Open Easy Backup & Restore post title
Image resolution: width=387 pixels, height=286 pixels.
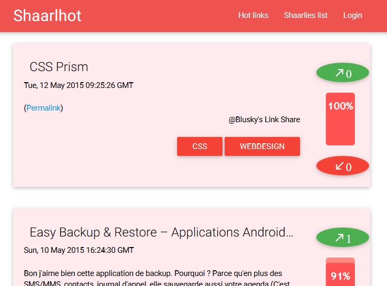(x=161, y=232)
